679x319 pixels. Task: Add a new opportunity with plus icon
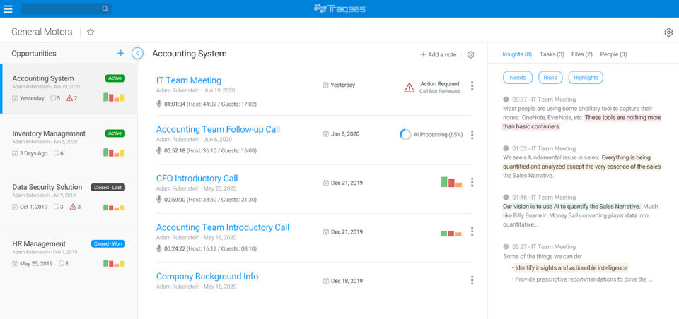click(x=120, y=53)
